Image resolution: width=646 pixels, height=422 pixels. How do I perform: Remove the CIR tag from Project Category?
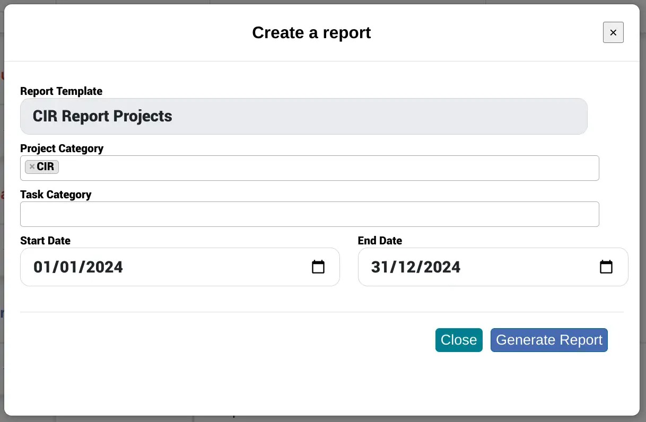point(32,167)
